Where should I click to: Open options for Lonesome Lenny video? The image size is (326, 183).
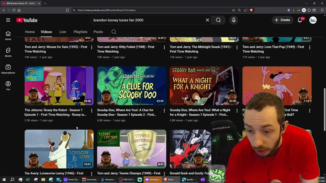[91, 174]
